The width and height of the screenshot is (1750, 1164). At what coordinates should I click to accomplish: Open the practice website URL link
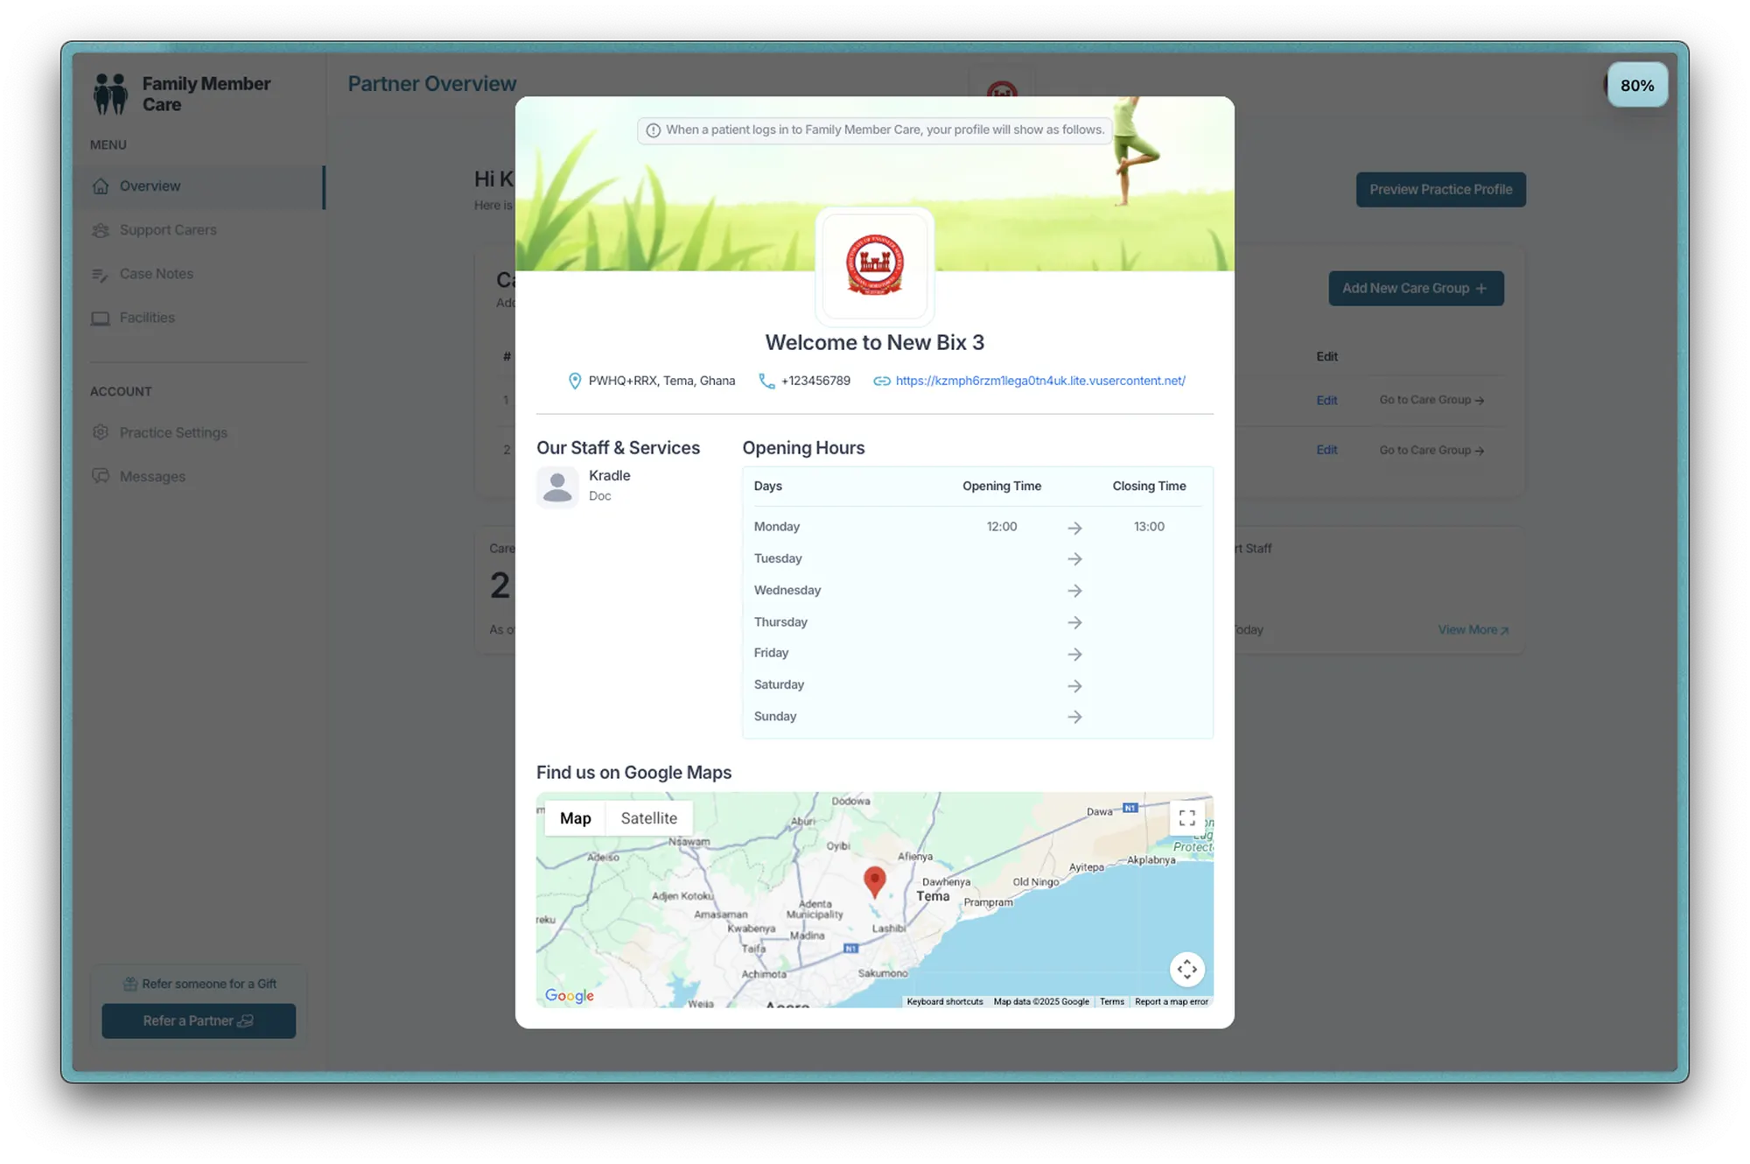point(1040,381)
